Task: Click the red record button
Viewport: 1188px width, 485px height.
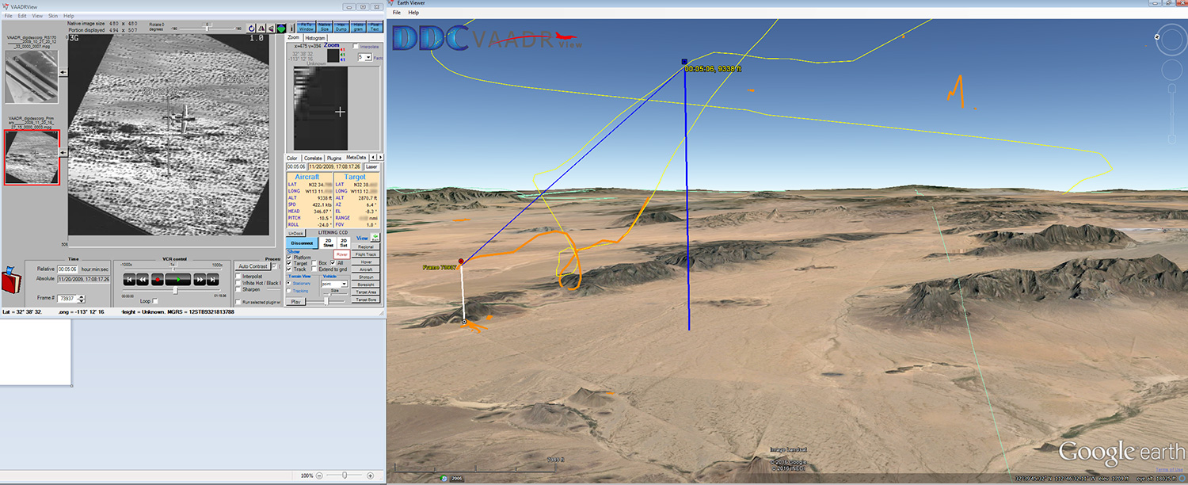Action: 157,280
